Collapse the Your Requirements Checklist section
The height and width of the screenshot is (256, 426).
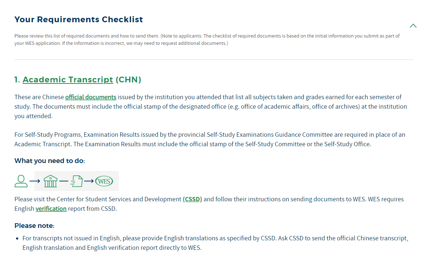click(413, 26)
